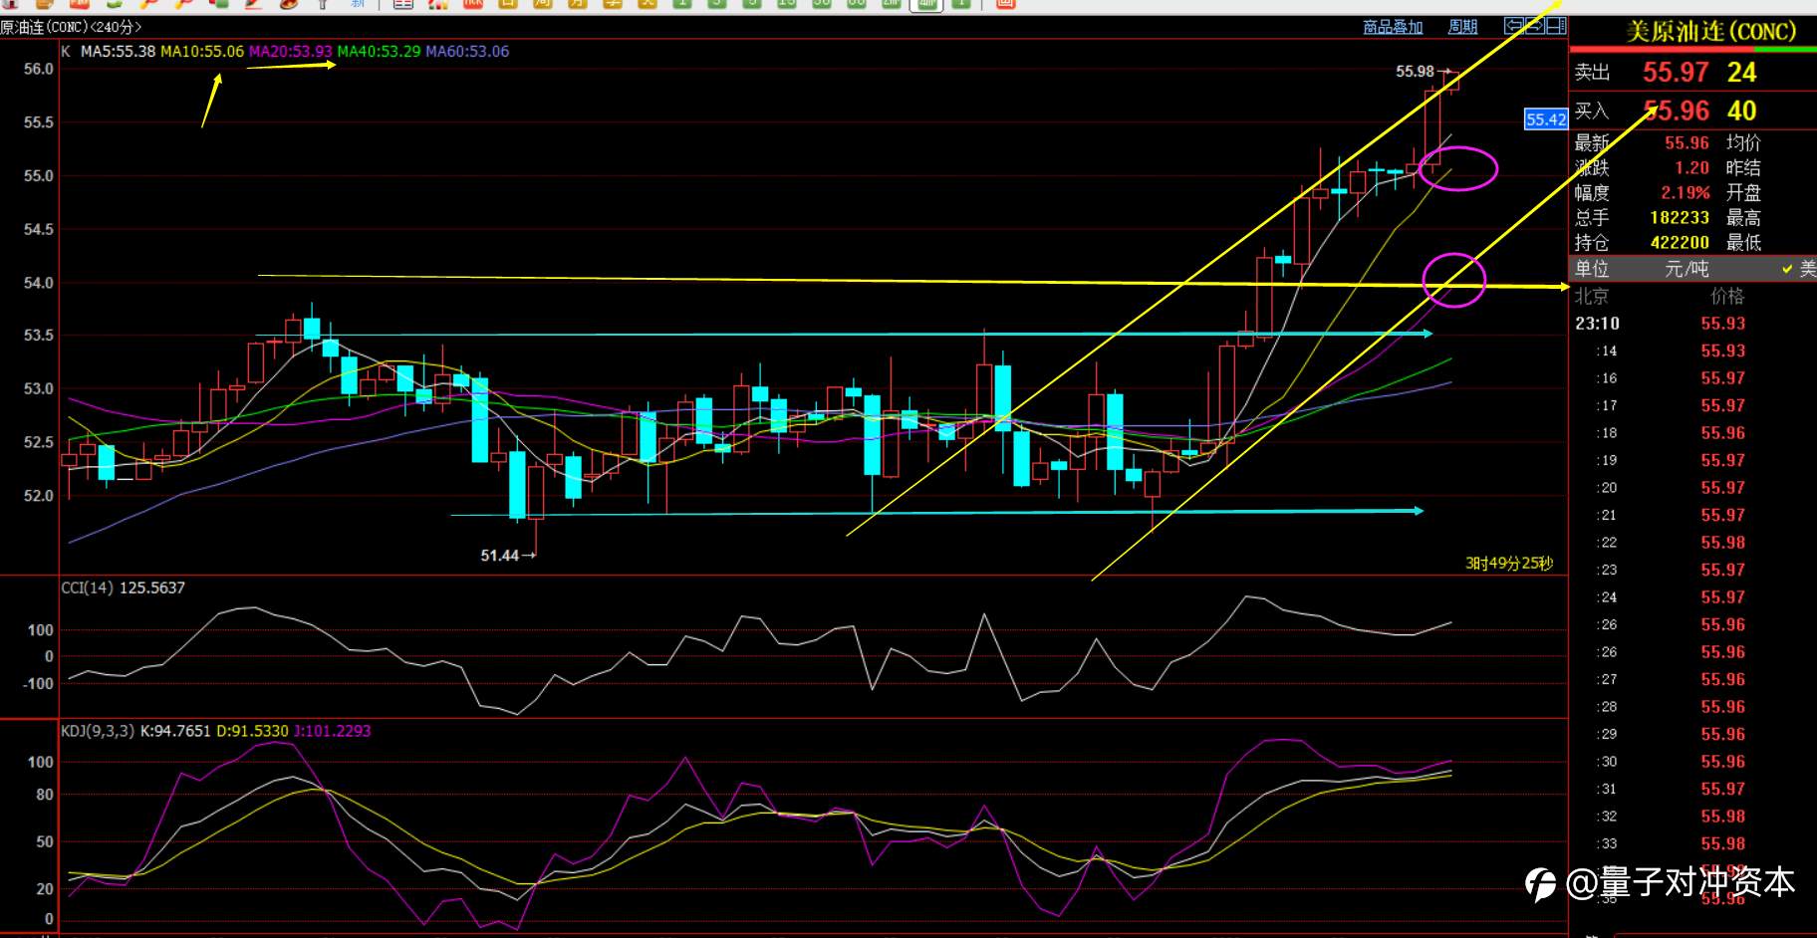Click the J:101.2293 value

coord(332,731)
